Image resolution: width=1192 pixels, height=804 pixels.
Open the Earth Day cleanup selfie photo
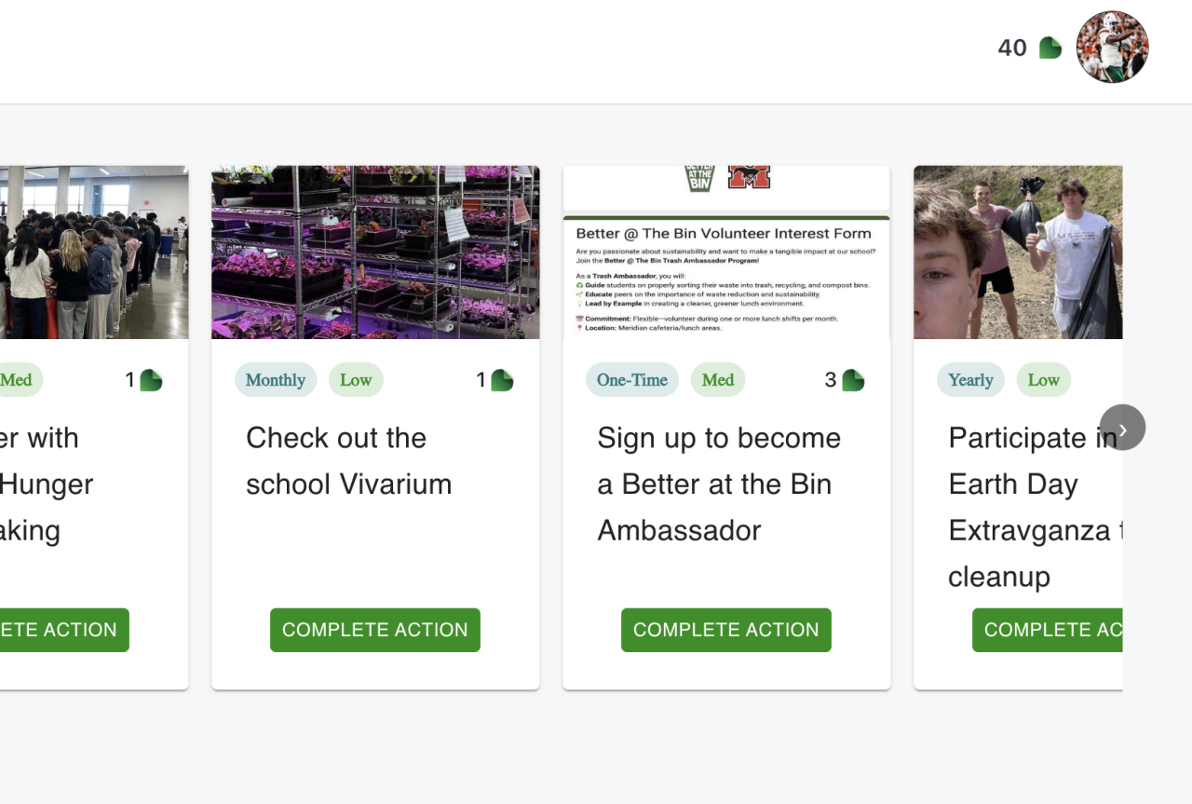[x=1018, y=252]
